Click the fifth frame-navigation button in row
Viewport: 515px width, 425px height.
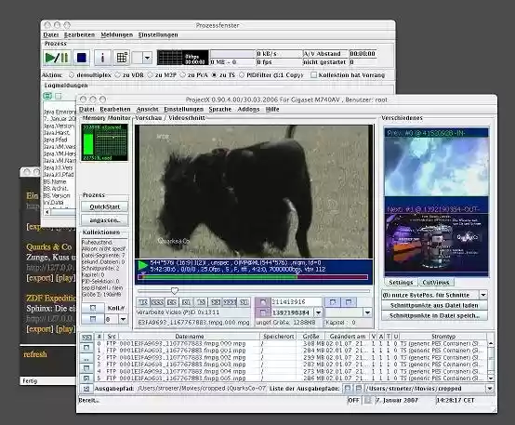pyautogui.click(x=201, y=301)
